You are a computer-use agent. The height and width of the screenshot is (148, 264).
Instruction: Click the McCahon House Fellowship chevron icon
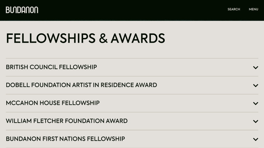(255, 103)
